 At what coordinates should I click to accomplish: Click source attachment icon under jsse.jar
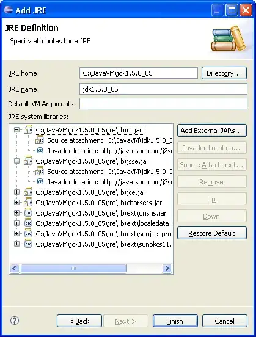tap(40, 171)
